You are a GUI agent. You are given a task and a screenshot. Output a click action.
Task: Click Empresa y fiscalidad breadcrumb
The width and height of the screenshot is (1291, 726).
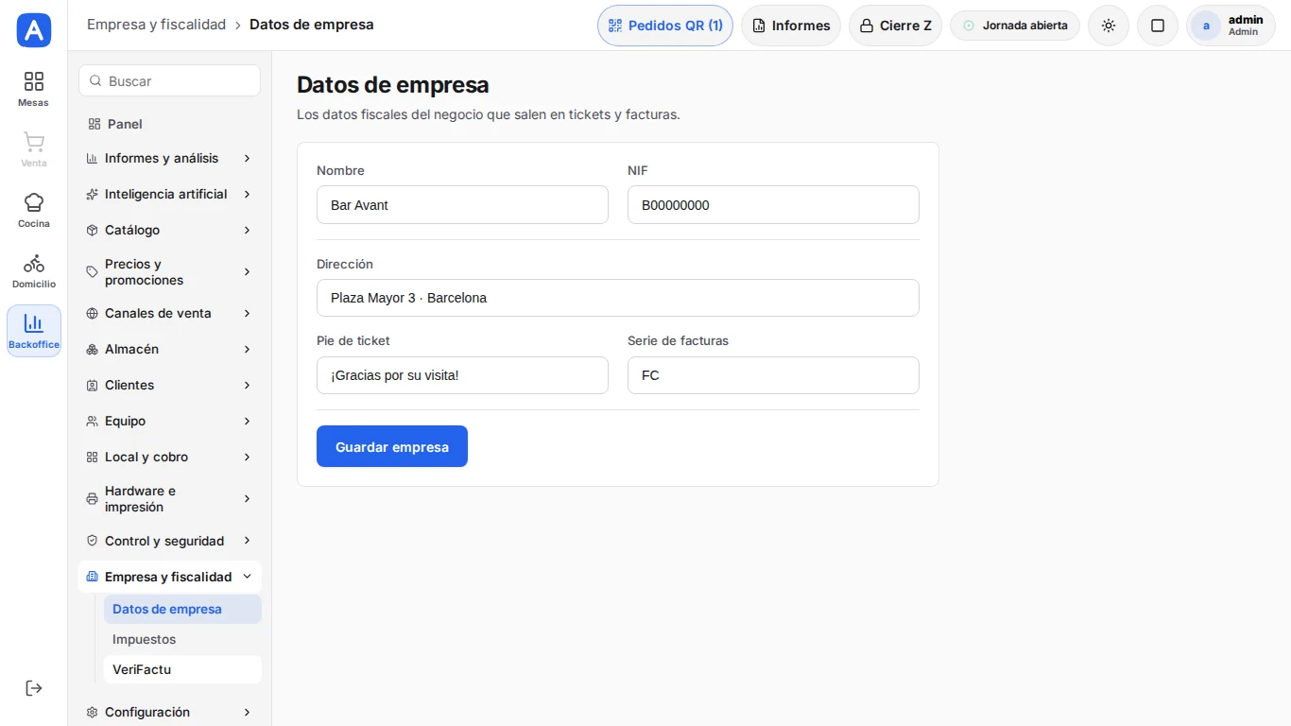pyautogui.click(x=157, y=25)
